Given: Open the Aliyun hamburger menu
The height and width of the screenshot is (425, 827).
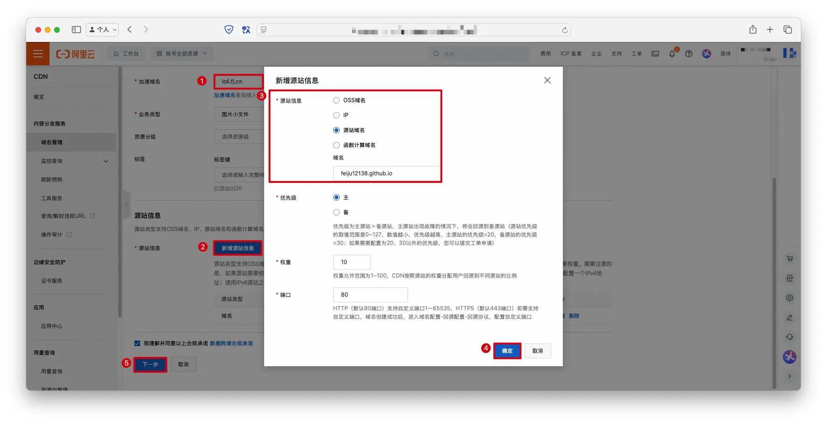Looking at the screenshot, I should pyautogui.click(x=38, y=54).
